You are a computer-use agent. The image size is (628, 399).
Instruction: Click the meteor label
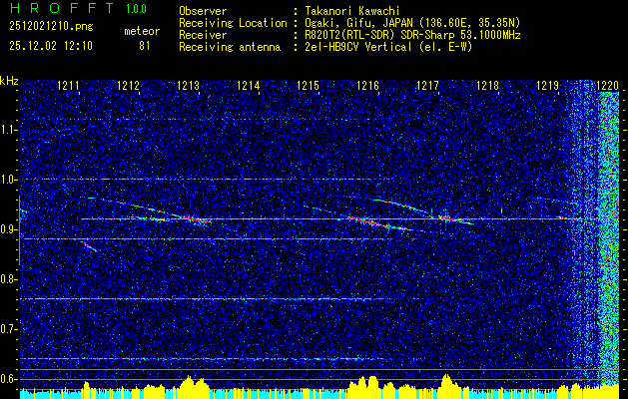tap(142, 31)
